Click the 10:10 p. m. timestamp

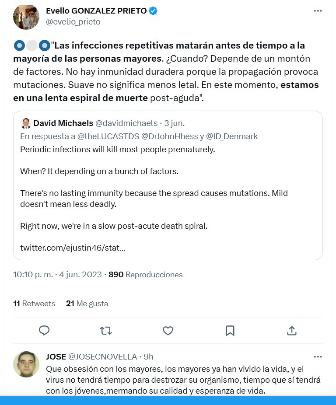point(33,275)
